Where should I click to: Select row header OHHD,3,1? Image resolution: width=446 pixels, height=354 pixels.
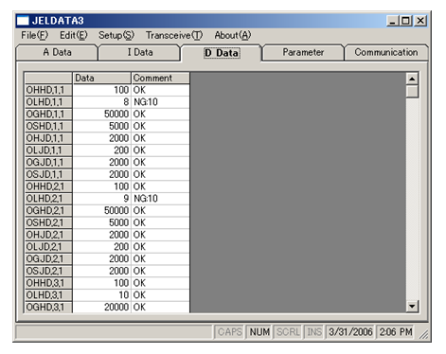click(x=48, y=283)
